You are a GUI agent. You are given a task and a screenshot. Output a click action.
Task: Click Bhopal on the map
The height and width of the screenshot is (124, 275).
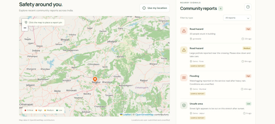point(65,40)
